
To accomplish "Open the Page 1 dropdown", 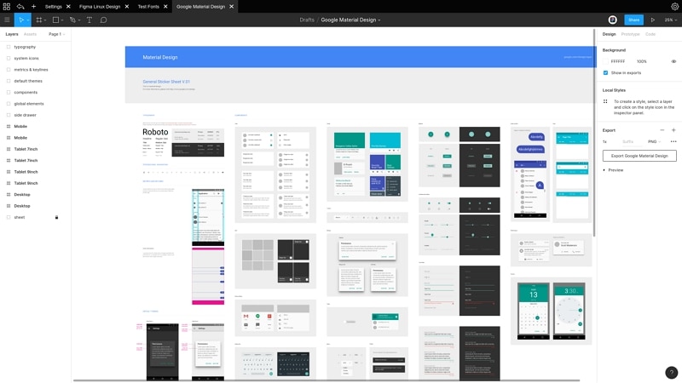I will point(56,34).
